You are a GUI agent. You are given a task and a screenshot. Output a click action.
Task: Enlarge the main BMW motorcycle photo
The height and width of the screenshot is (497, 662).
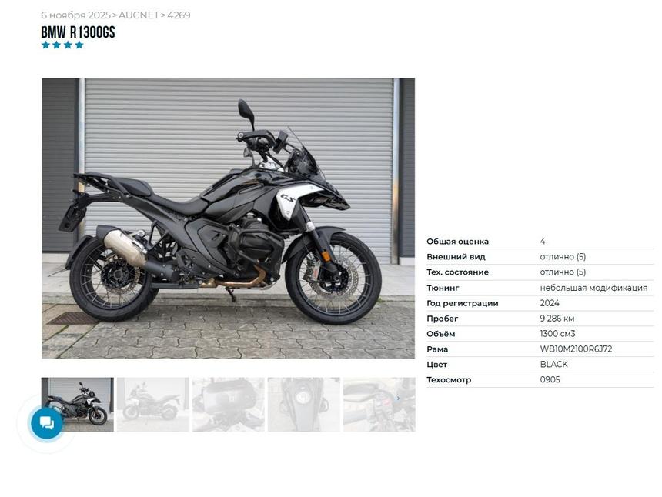(229, 218)
